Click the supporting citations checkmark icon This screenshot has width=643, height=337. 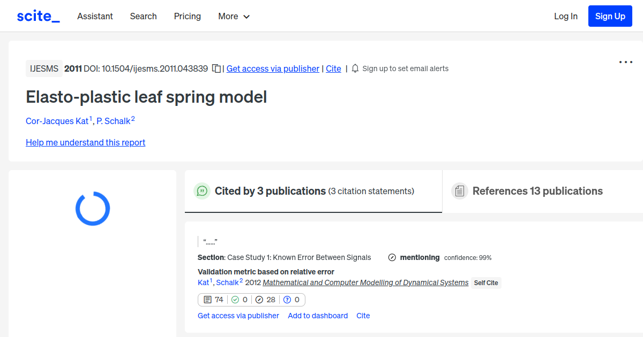235,300
